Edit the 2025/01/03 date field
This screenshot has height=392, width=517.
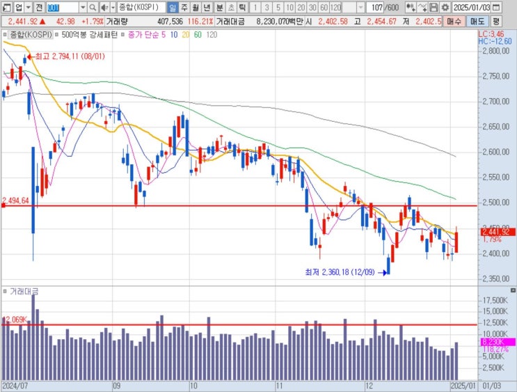pyautogui.click(x=472, y=7)
